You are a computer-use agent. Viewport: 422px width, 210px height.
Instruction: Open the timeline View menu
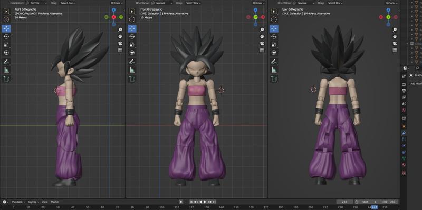point(45,202)
